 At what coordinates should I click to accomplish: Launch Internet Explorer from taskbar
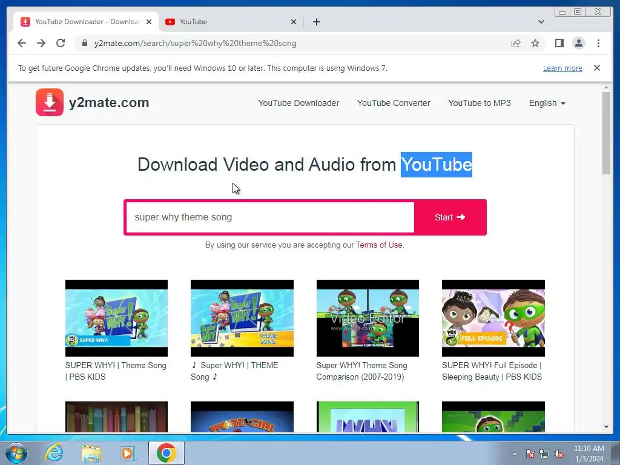coord(54,453)
